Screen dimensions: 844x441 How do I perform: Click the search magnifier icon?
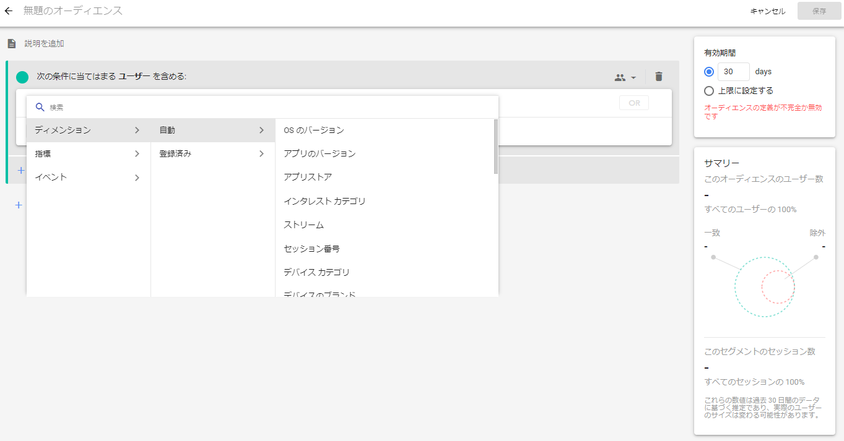pyautogui.click(x=40, y=107)
